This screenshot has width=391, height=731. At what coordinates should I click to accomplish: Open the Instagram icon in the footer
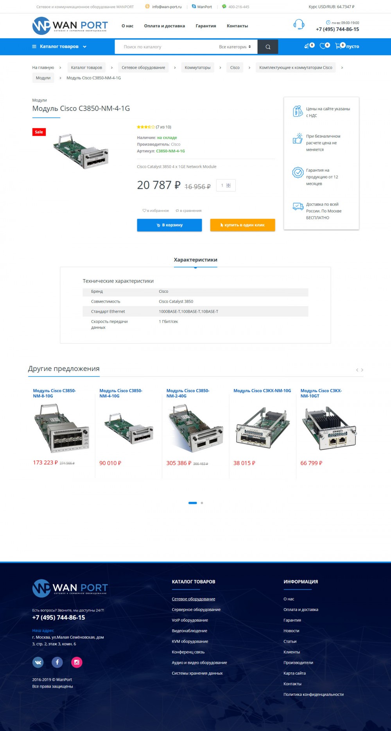point(77,662)
